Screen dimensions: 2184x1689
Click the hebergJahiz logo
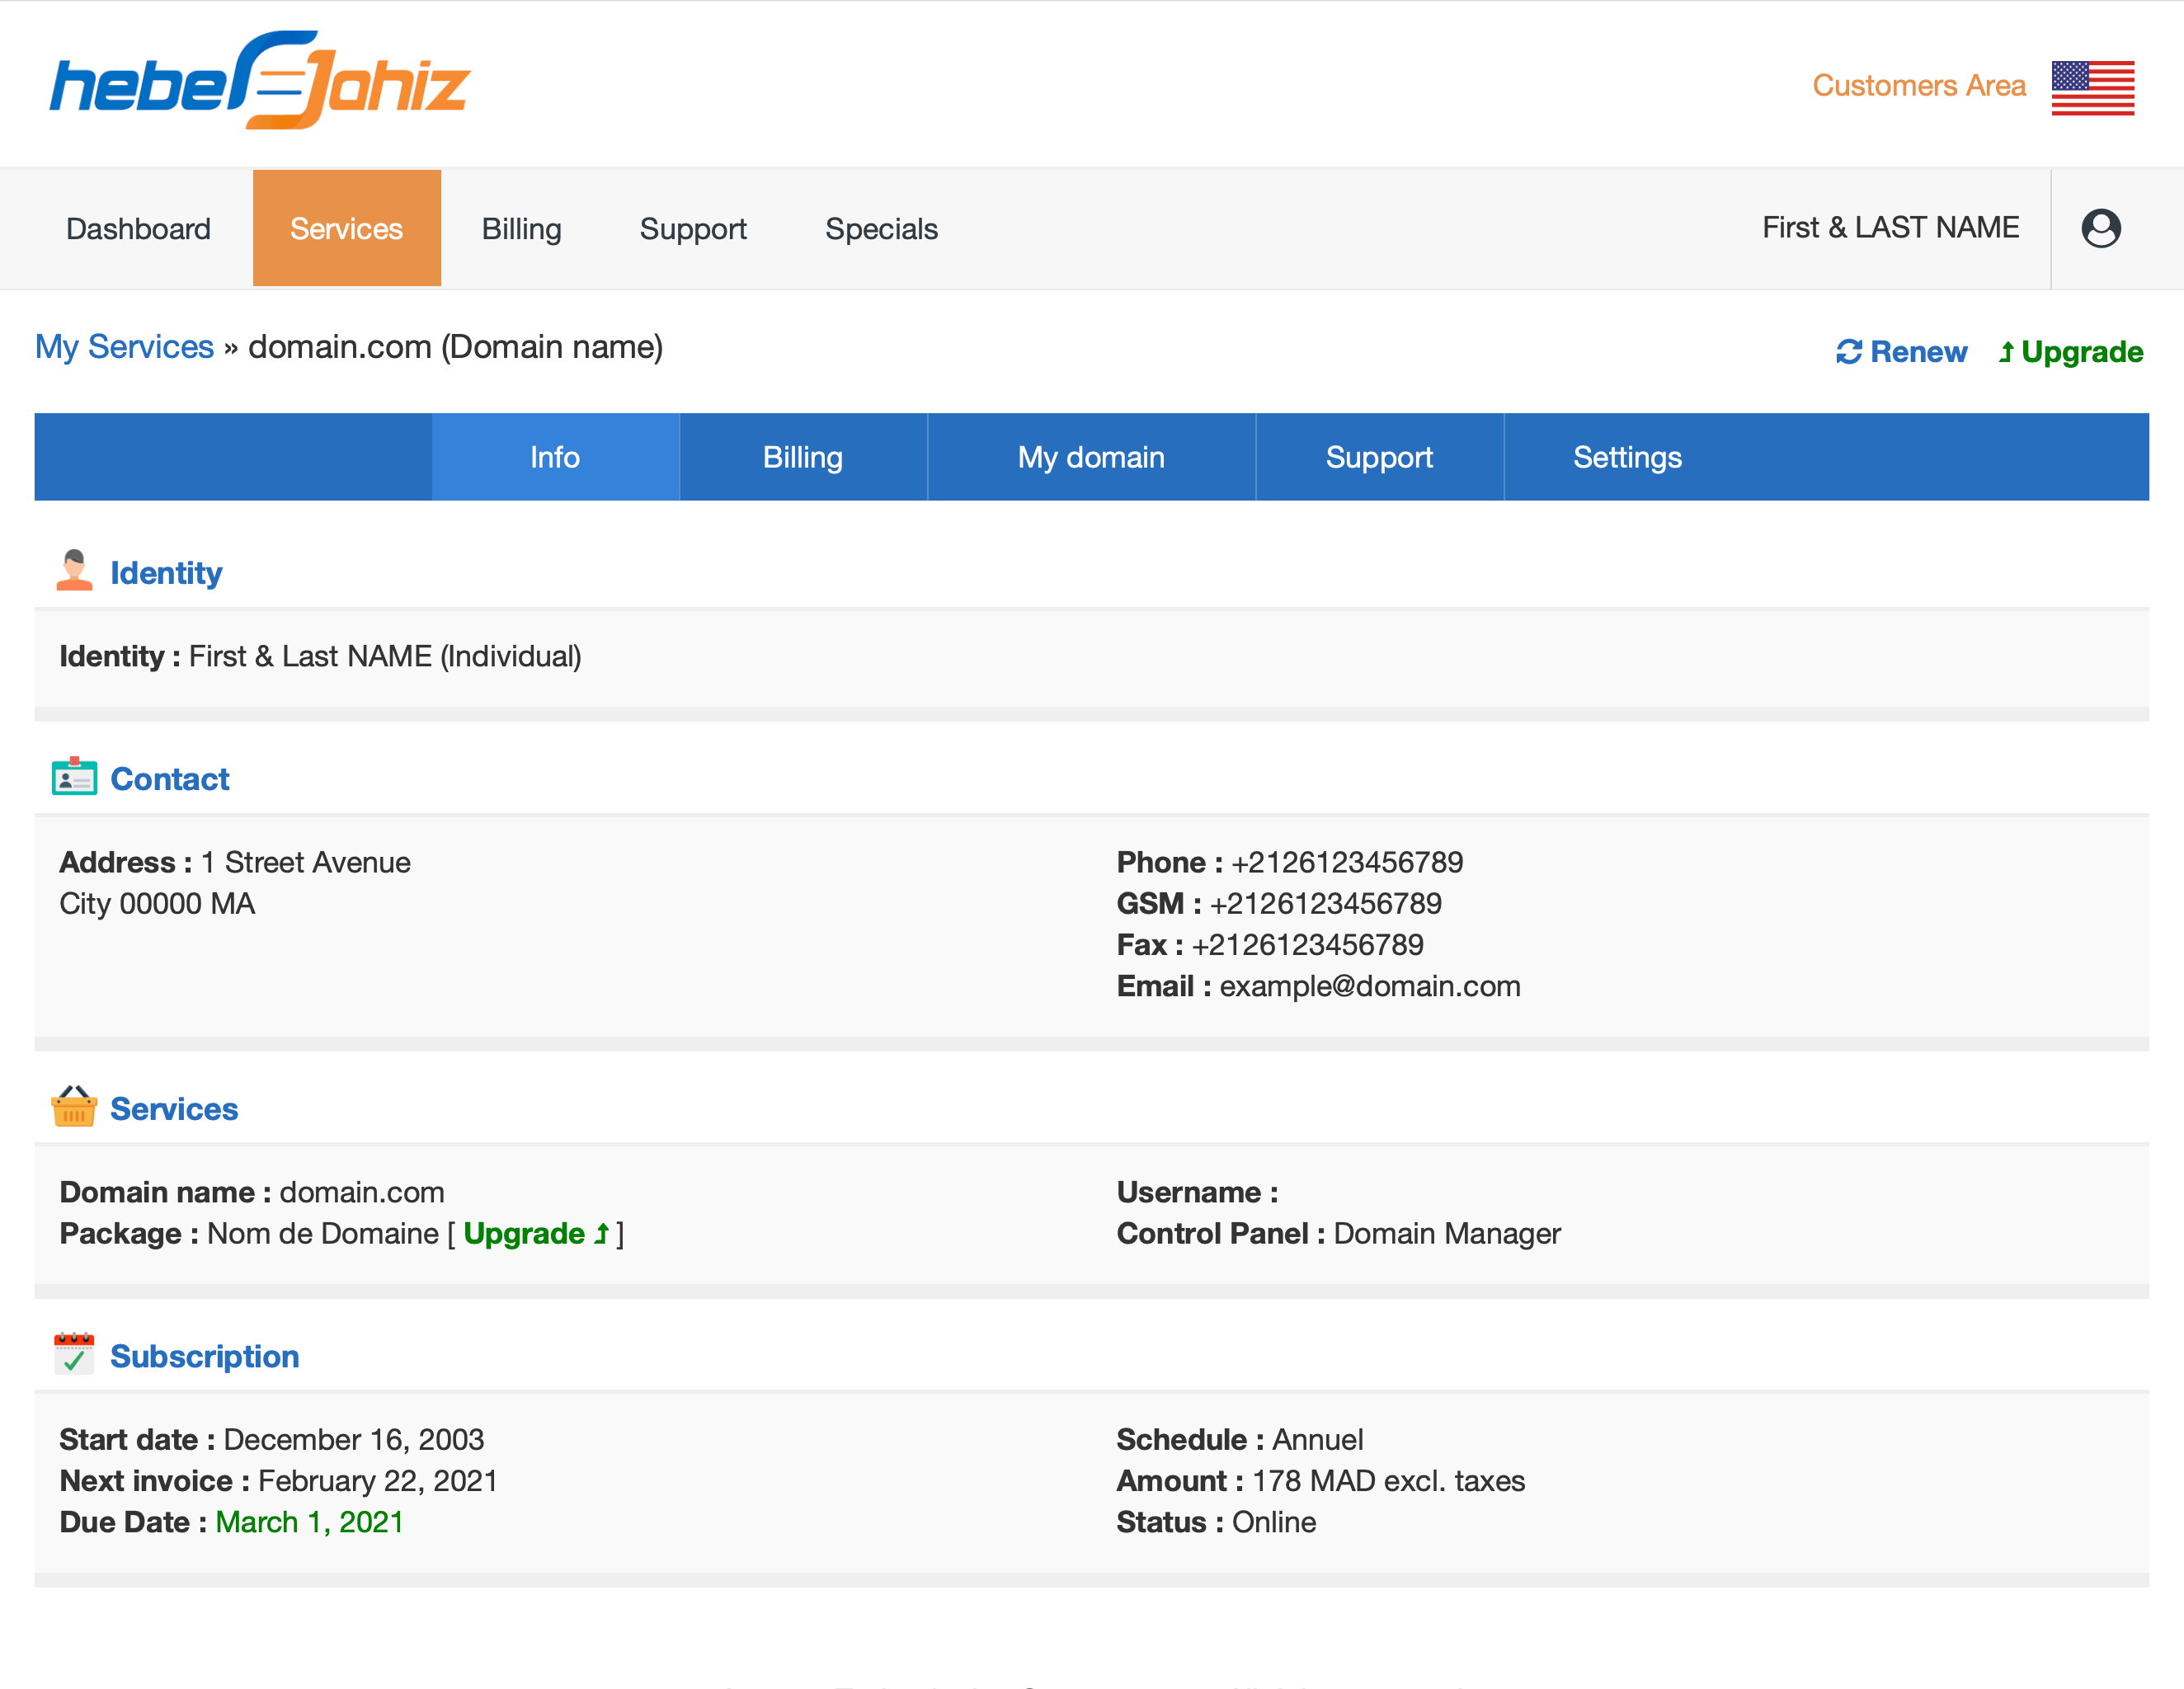pyautogui.click(x=260, y=80)
